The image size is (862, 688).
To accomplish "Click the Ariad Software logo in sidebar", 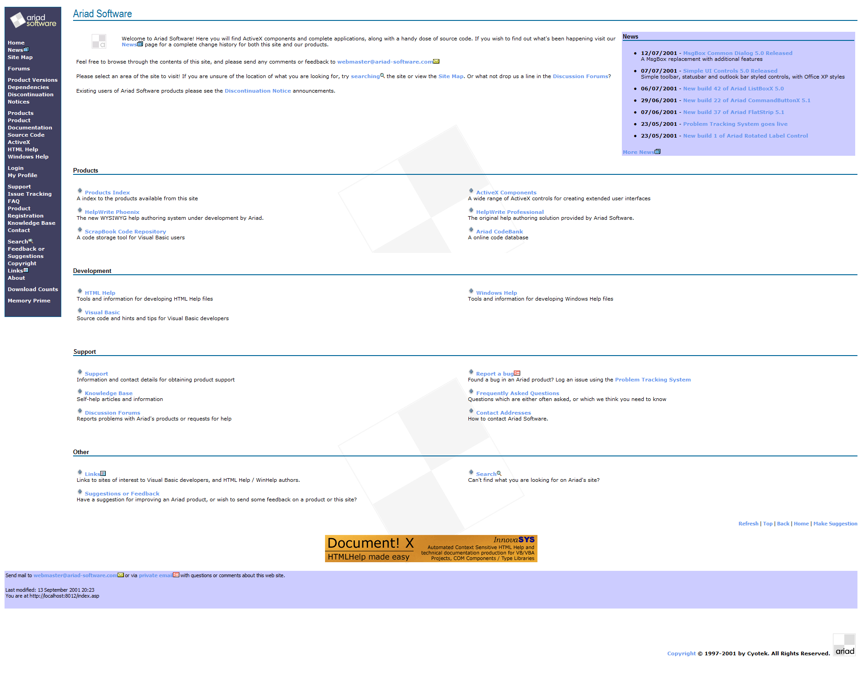I will coord(33,20).
